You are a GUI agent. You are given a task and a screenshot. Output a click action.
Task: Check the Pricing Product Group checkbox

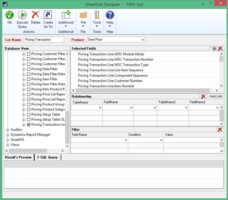point(29,104)
